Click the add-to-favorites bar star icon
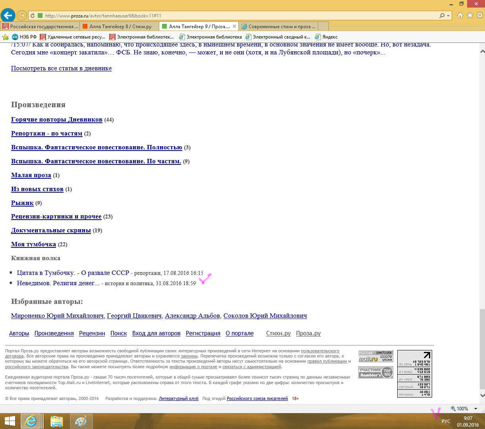 pyautogui.click(x=6, y=37)
